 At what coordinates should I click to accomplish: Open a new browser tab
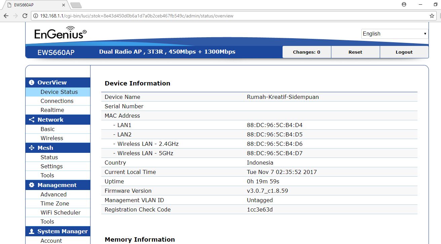pos(76,5)
